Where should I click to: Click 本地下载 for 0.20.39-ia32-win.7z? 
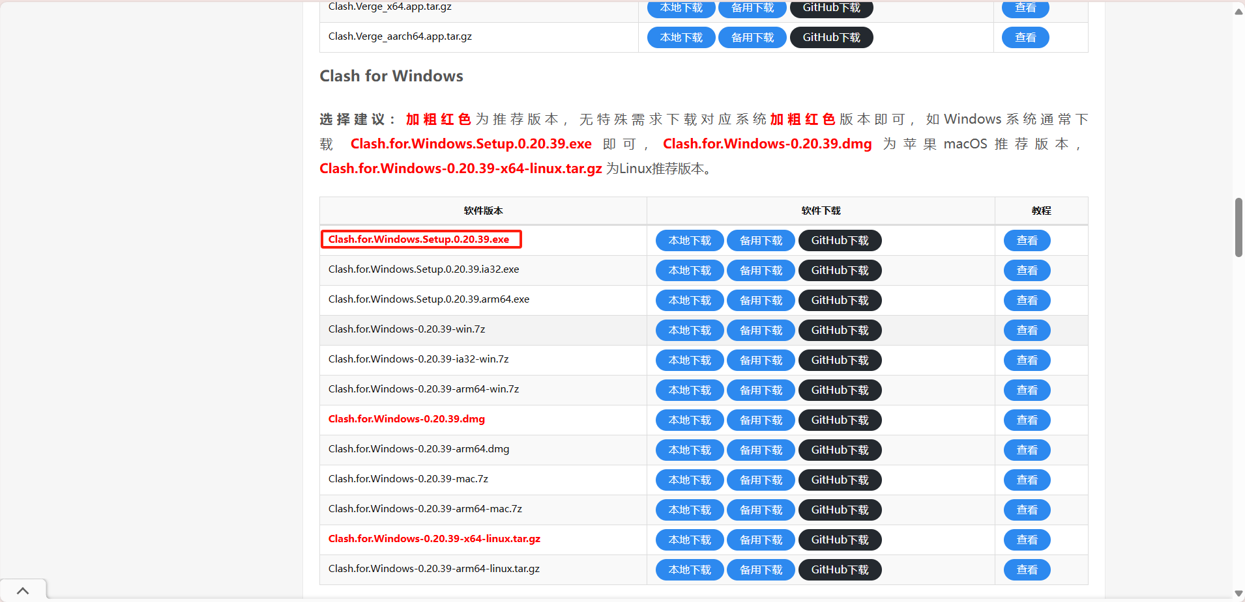(690, 361)
